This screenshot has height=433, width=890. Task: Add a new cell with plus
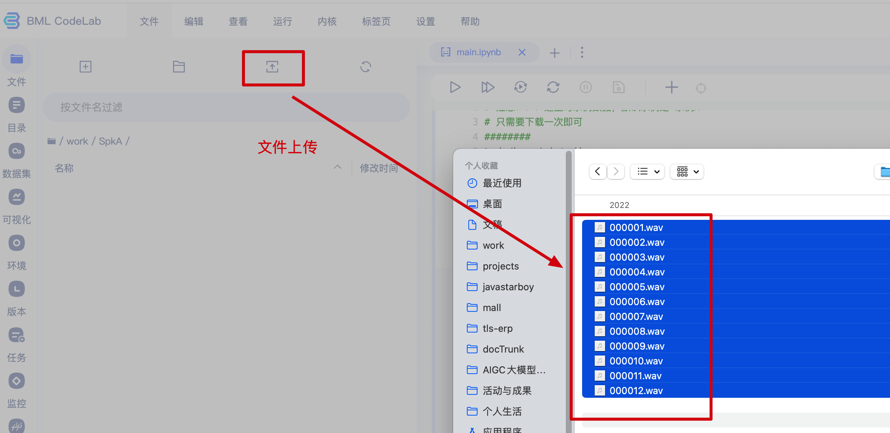click(671, 87)
